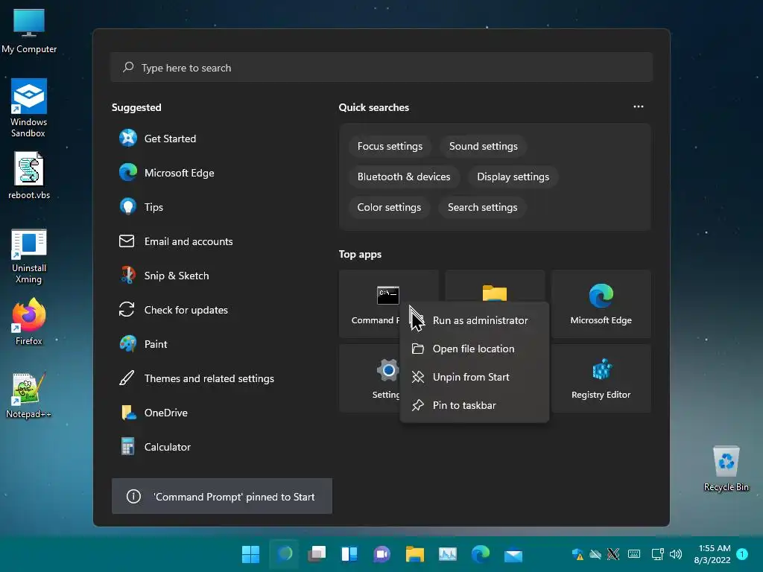Choose Open file location

point(475,349)
